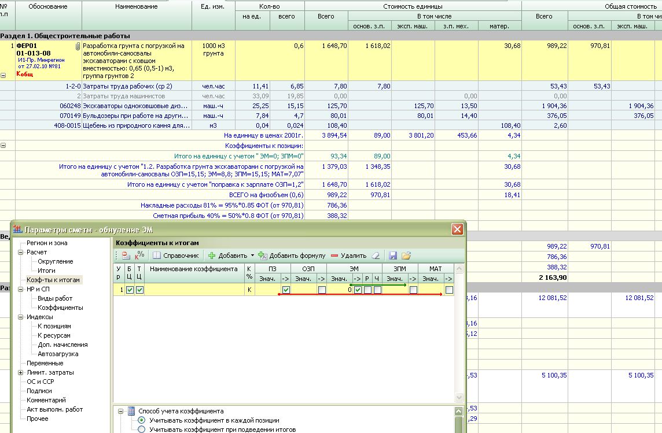Click the K% coefficient toolbar icon
Image resolution: width=662 pixels, height=433 pixels.
click(x=139, y=256)
